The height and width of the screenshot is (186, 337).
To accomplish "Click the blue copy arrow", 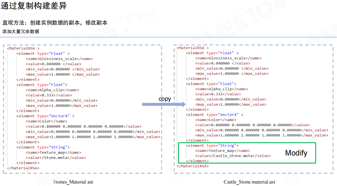I will click(x=164, y=104).
